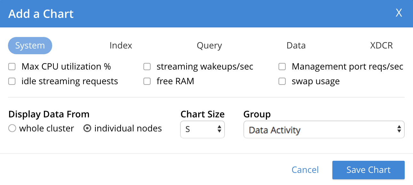Switch to the Query stats tab

[x=209, y=46]
